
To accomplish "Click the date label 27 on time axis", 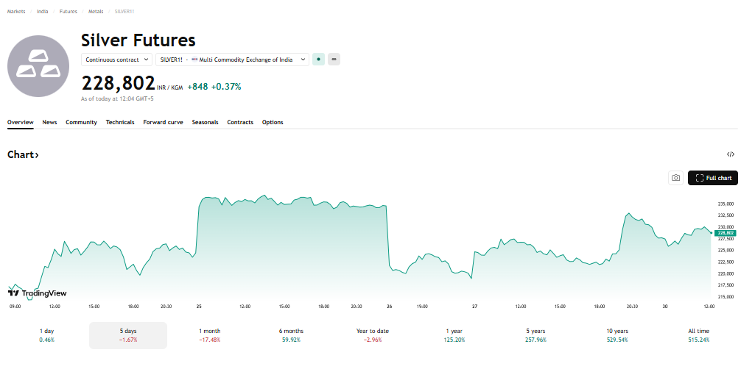I will (x=475, y=307).
